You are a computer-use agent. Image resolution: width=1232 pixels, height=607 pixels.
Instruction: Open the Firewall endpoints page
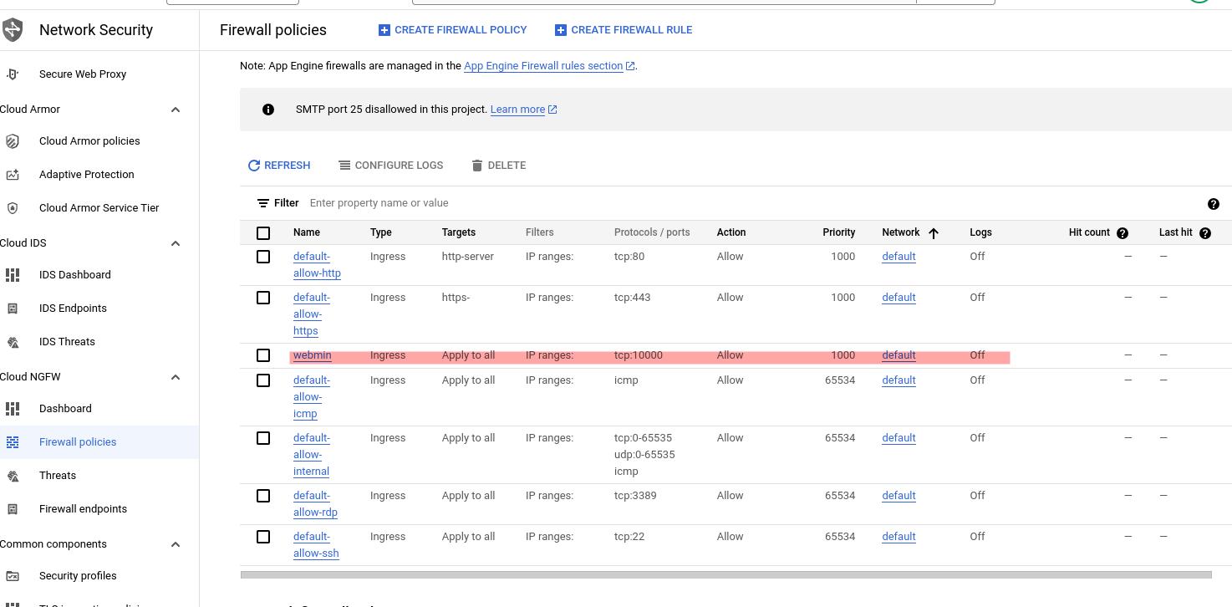(x=83, y=509)
